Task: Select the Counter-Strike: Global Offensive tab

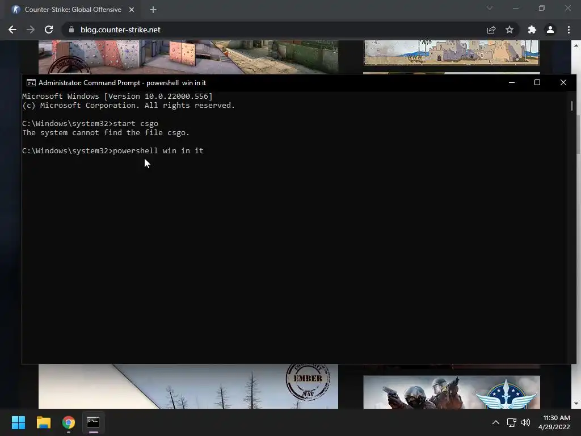Action: pyautogui.click(x=73, y=10)
